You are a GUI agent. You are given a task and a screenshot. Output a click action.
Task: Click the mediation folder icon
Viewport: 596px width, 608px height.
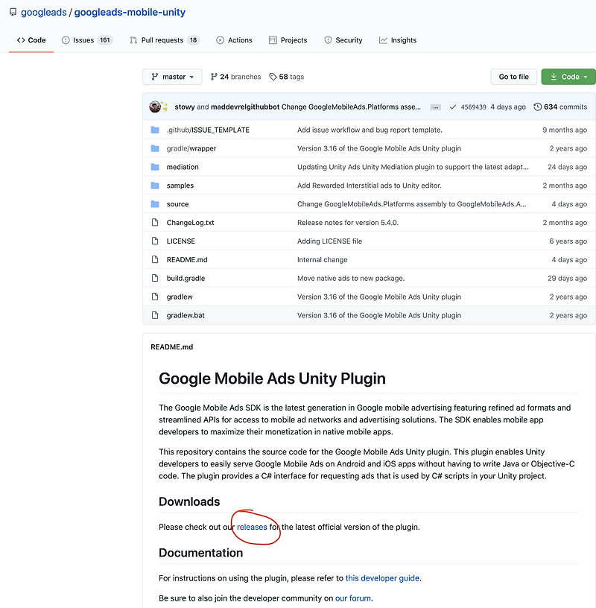click(x=154, y=167)
